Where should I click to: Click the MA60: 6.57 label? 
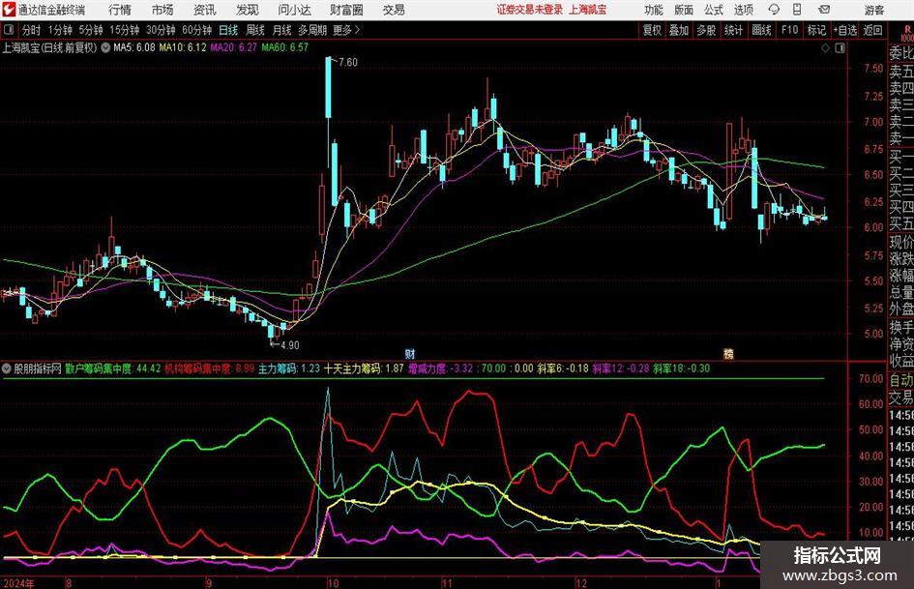click(x=285, y=47)
